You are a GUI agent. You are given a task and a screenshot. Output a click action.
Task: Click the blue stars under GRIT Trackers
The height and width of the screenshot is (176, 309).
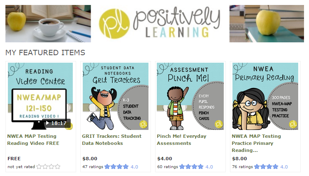116,167
